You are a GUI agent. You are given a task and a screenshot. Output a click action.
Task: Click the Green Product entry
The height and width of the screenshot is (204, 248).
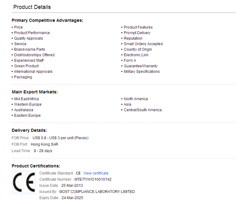coord(26,66)
